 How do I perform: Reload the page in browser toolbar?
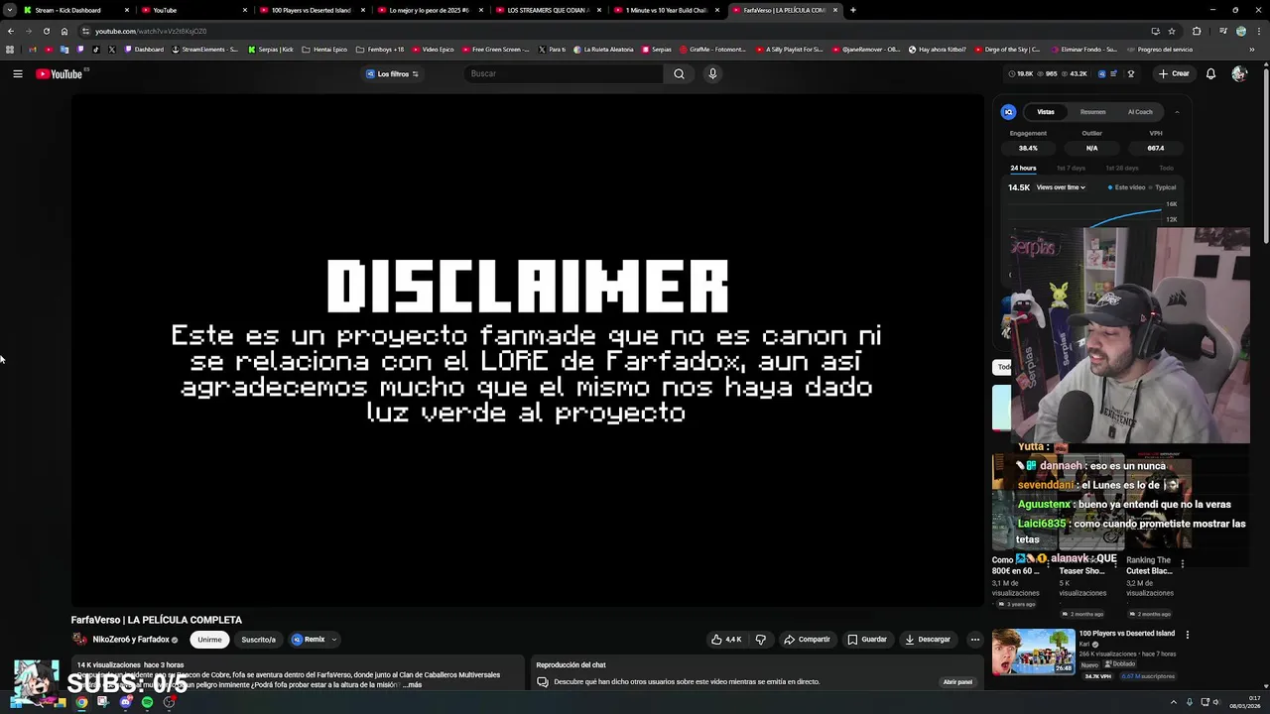pyautogui.click(x=46, y=31)
